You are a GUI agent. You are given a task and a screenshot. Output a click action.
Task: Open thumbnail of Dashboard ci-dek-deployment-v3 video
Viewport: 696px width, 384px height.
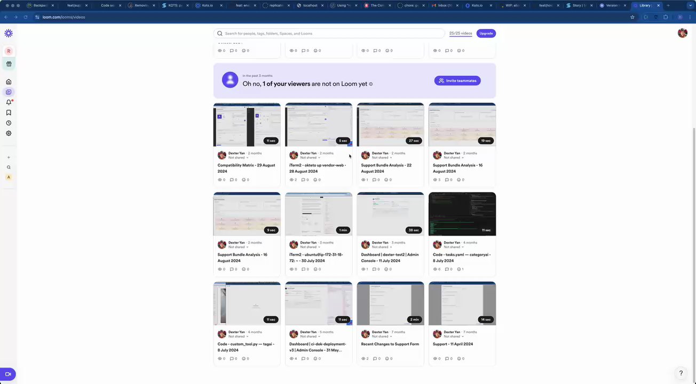tap(319, 303)
